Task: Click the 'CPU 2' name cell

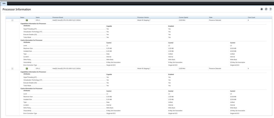Action: pyautogui.click(x=38, y=69)
